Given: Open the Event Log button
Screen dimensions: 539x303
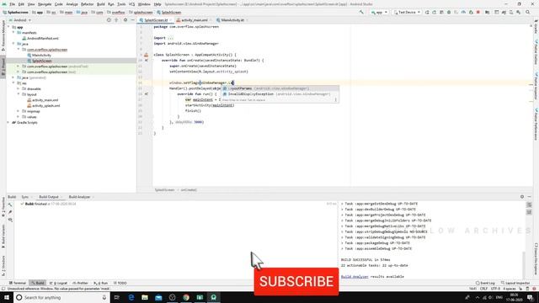Looking at the screenshot, I should (485, 283).
